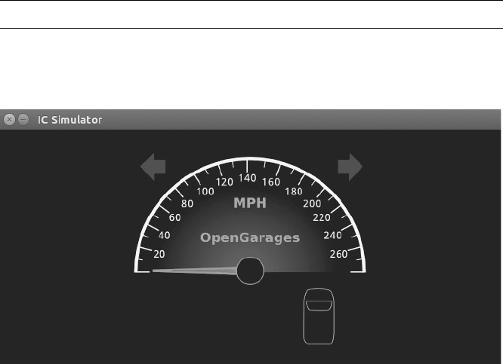This screenshot has width=503, height=364.
Task: Close the IC Simulator window
Action: (x=9, y=119)
